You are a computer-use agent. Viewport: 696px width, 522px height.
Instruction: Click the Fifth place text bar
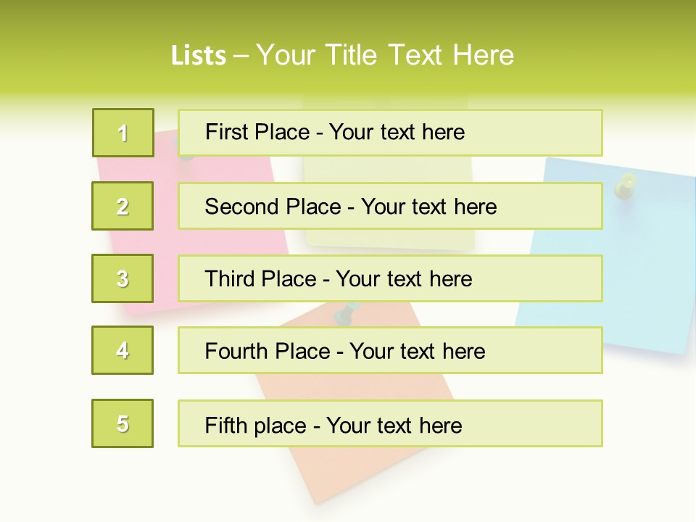point(390,423)
